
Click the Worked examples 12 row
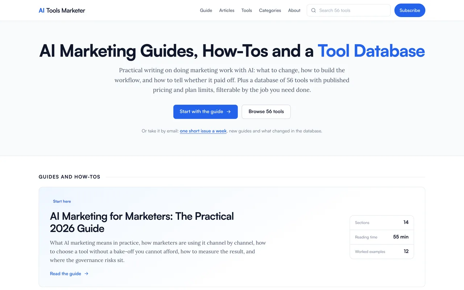(x=382, y=252)
